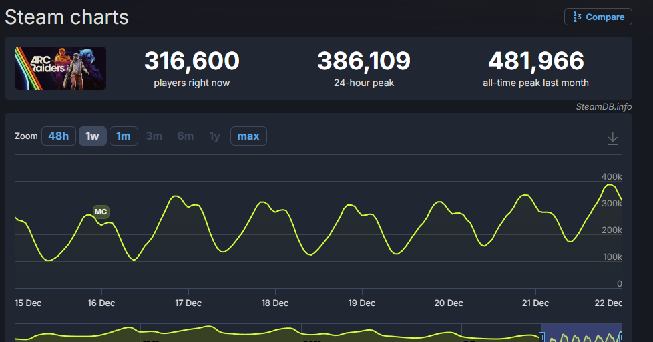This screenshot has height=342, width=653.
Task: Grab the navigator left range handle
Action: coord(541,337)
